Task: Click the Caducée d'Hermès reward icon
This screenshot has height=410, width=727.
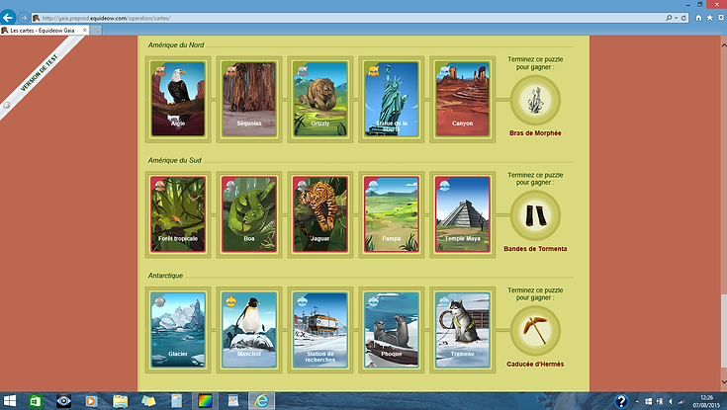Action: point(535,331)
